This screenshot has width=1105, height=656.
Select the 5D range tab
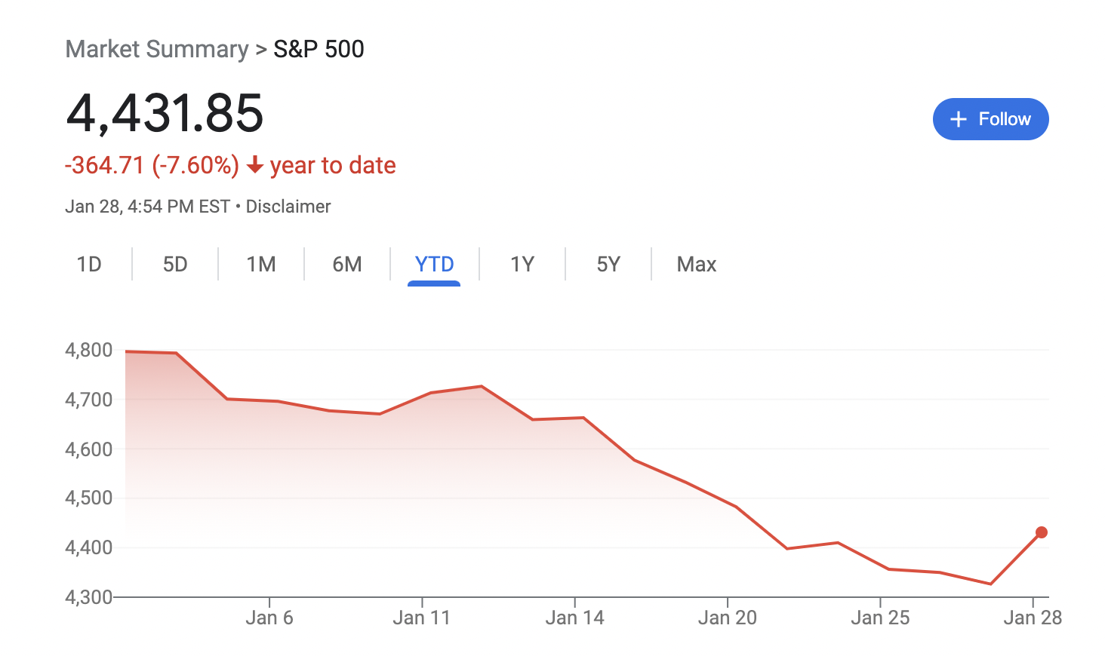click(175, 265)
